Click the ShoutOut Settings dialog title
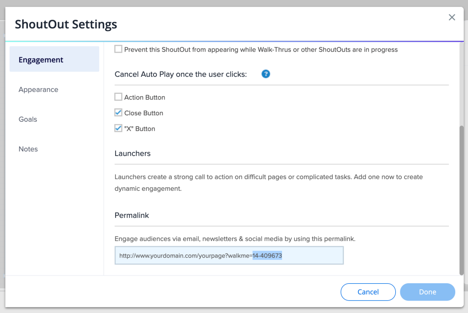The height and width of the screenshot is (313, 468). click(x=66, y=24)
